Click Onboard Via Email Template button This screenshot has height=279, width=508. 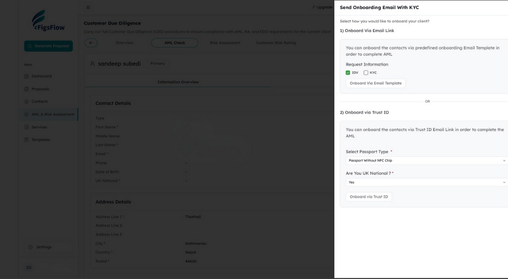pyautogui.click(x=375, y=83)
